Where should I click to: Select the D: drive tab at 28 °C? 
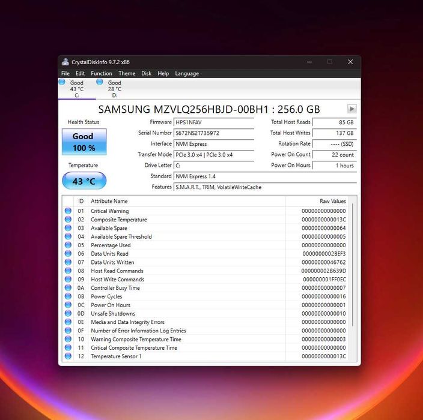[x=115, y=89]
